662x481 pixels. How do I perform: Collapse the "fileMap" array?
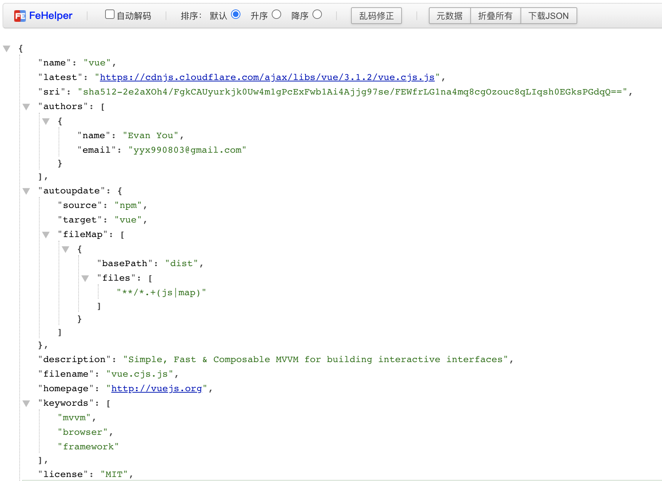(x=46, y=235)
